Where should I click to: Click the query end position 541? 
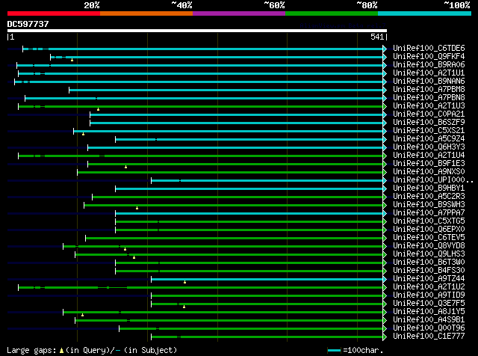tap(377, 37)
